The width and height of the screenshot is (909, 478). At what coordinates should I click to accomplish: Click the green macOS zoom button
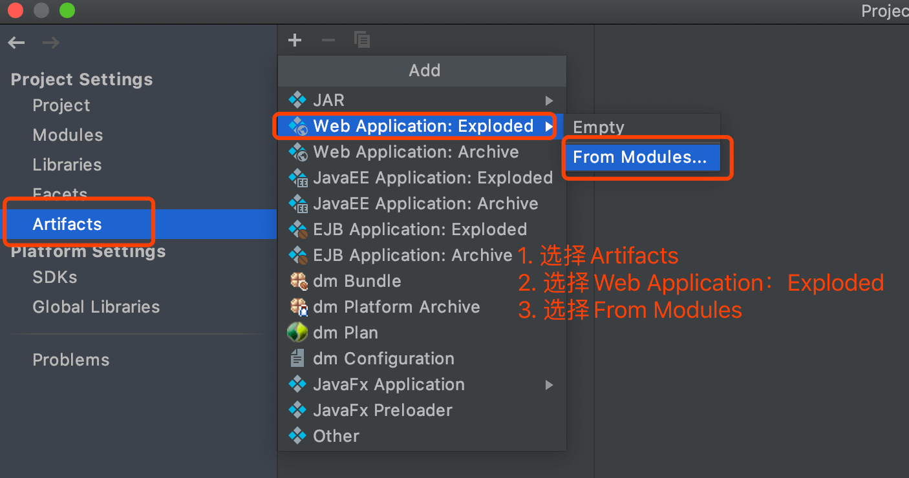[67, 10]
